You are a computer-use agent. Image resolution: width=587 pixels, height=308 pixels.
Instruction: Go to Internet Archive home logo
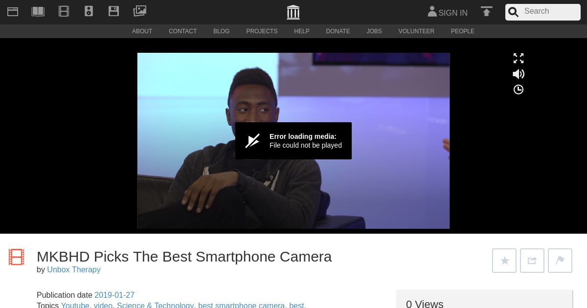coord(293,12)
